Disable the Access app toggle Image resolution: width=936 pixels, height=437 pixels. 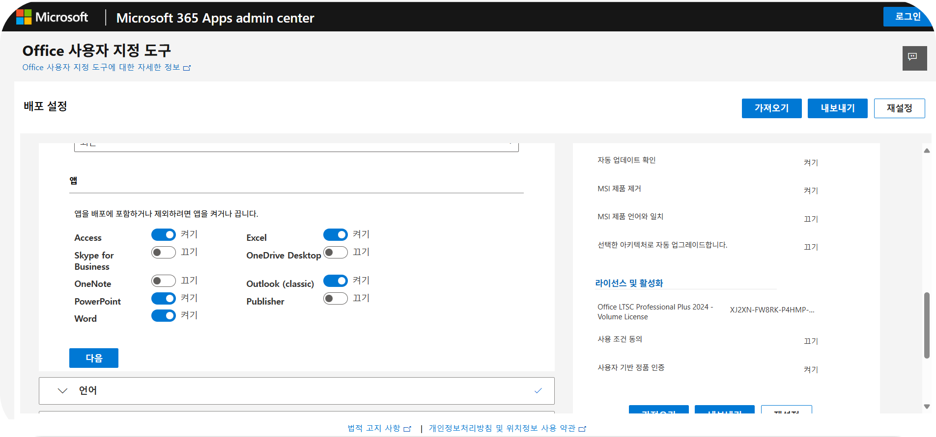pos(164,235)
